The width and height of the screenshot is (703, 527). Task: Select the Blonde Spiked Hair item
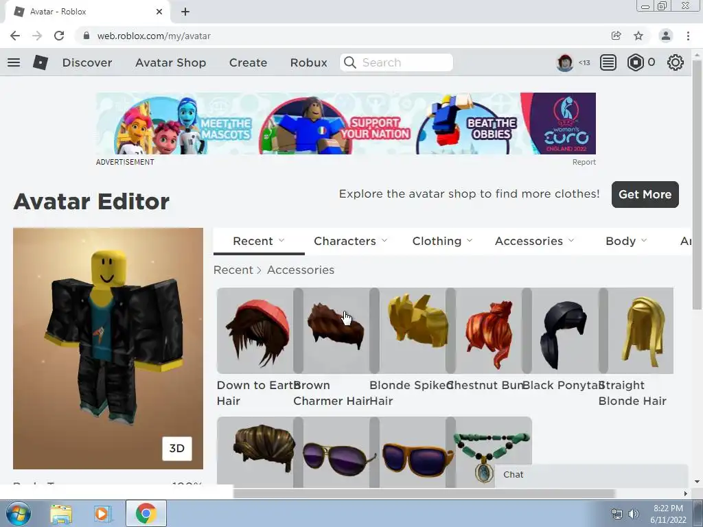click(413, 331)
